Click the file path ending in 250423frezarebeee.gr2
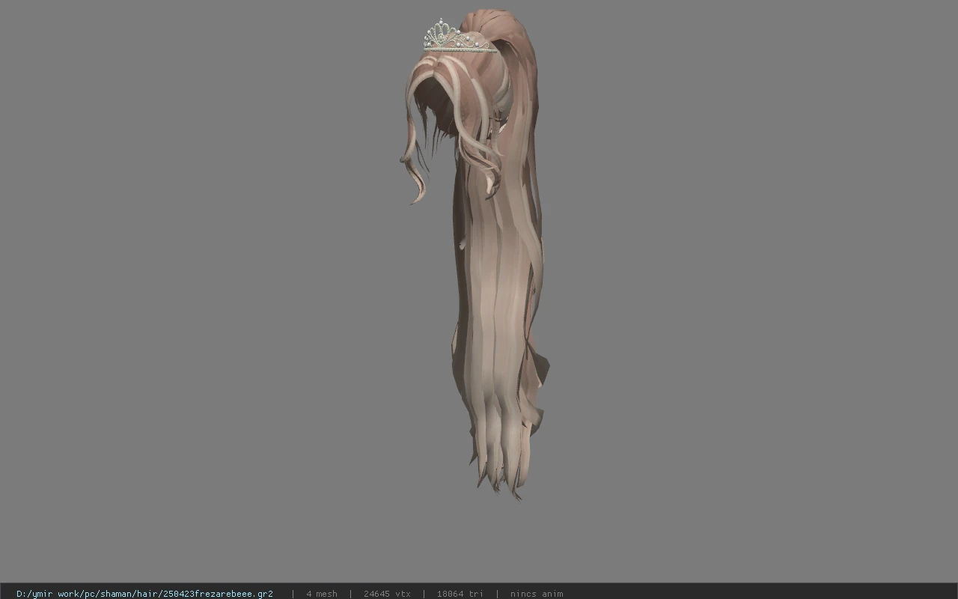The image size is (958, 599). coord(144,594)
